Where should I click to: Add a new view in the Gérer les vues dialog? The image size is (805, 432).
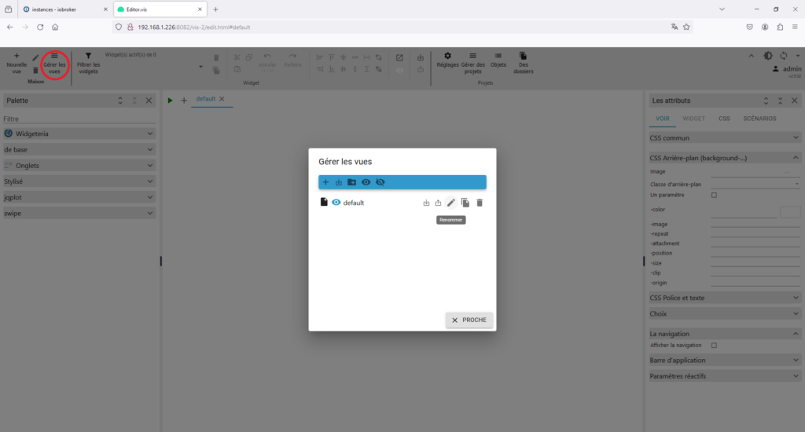click(325, 182)
